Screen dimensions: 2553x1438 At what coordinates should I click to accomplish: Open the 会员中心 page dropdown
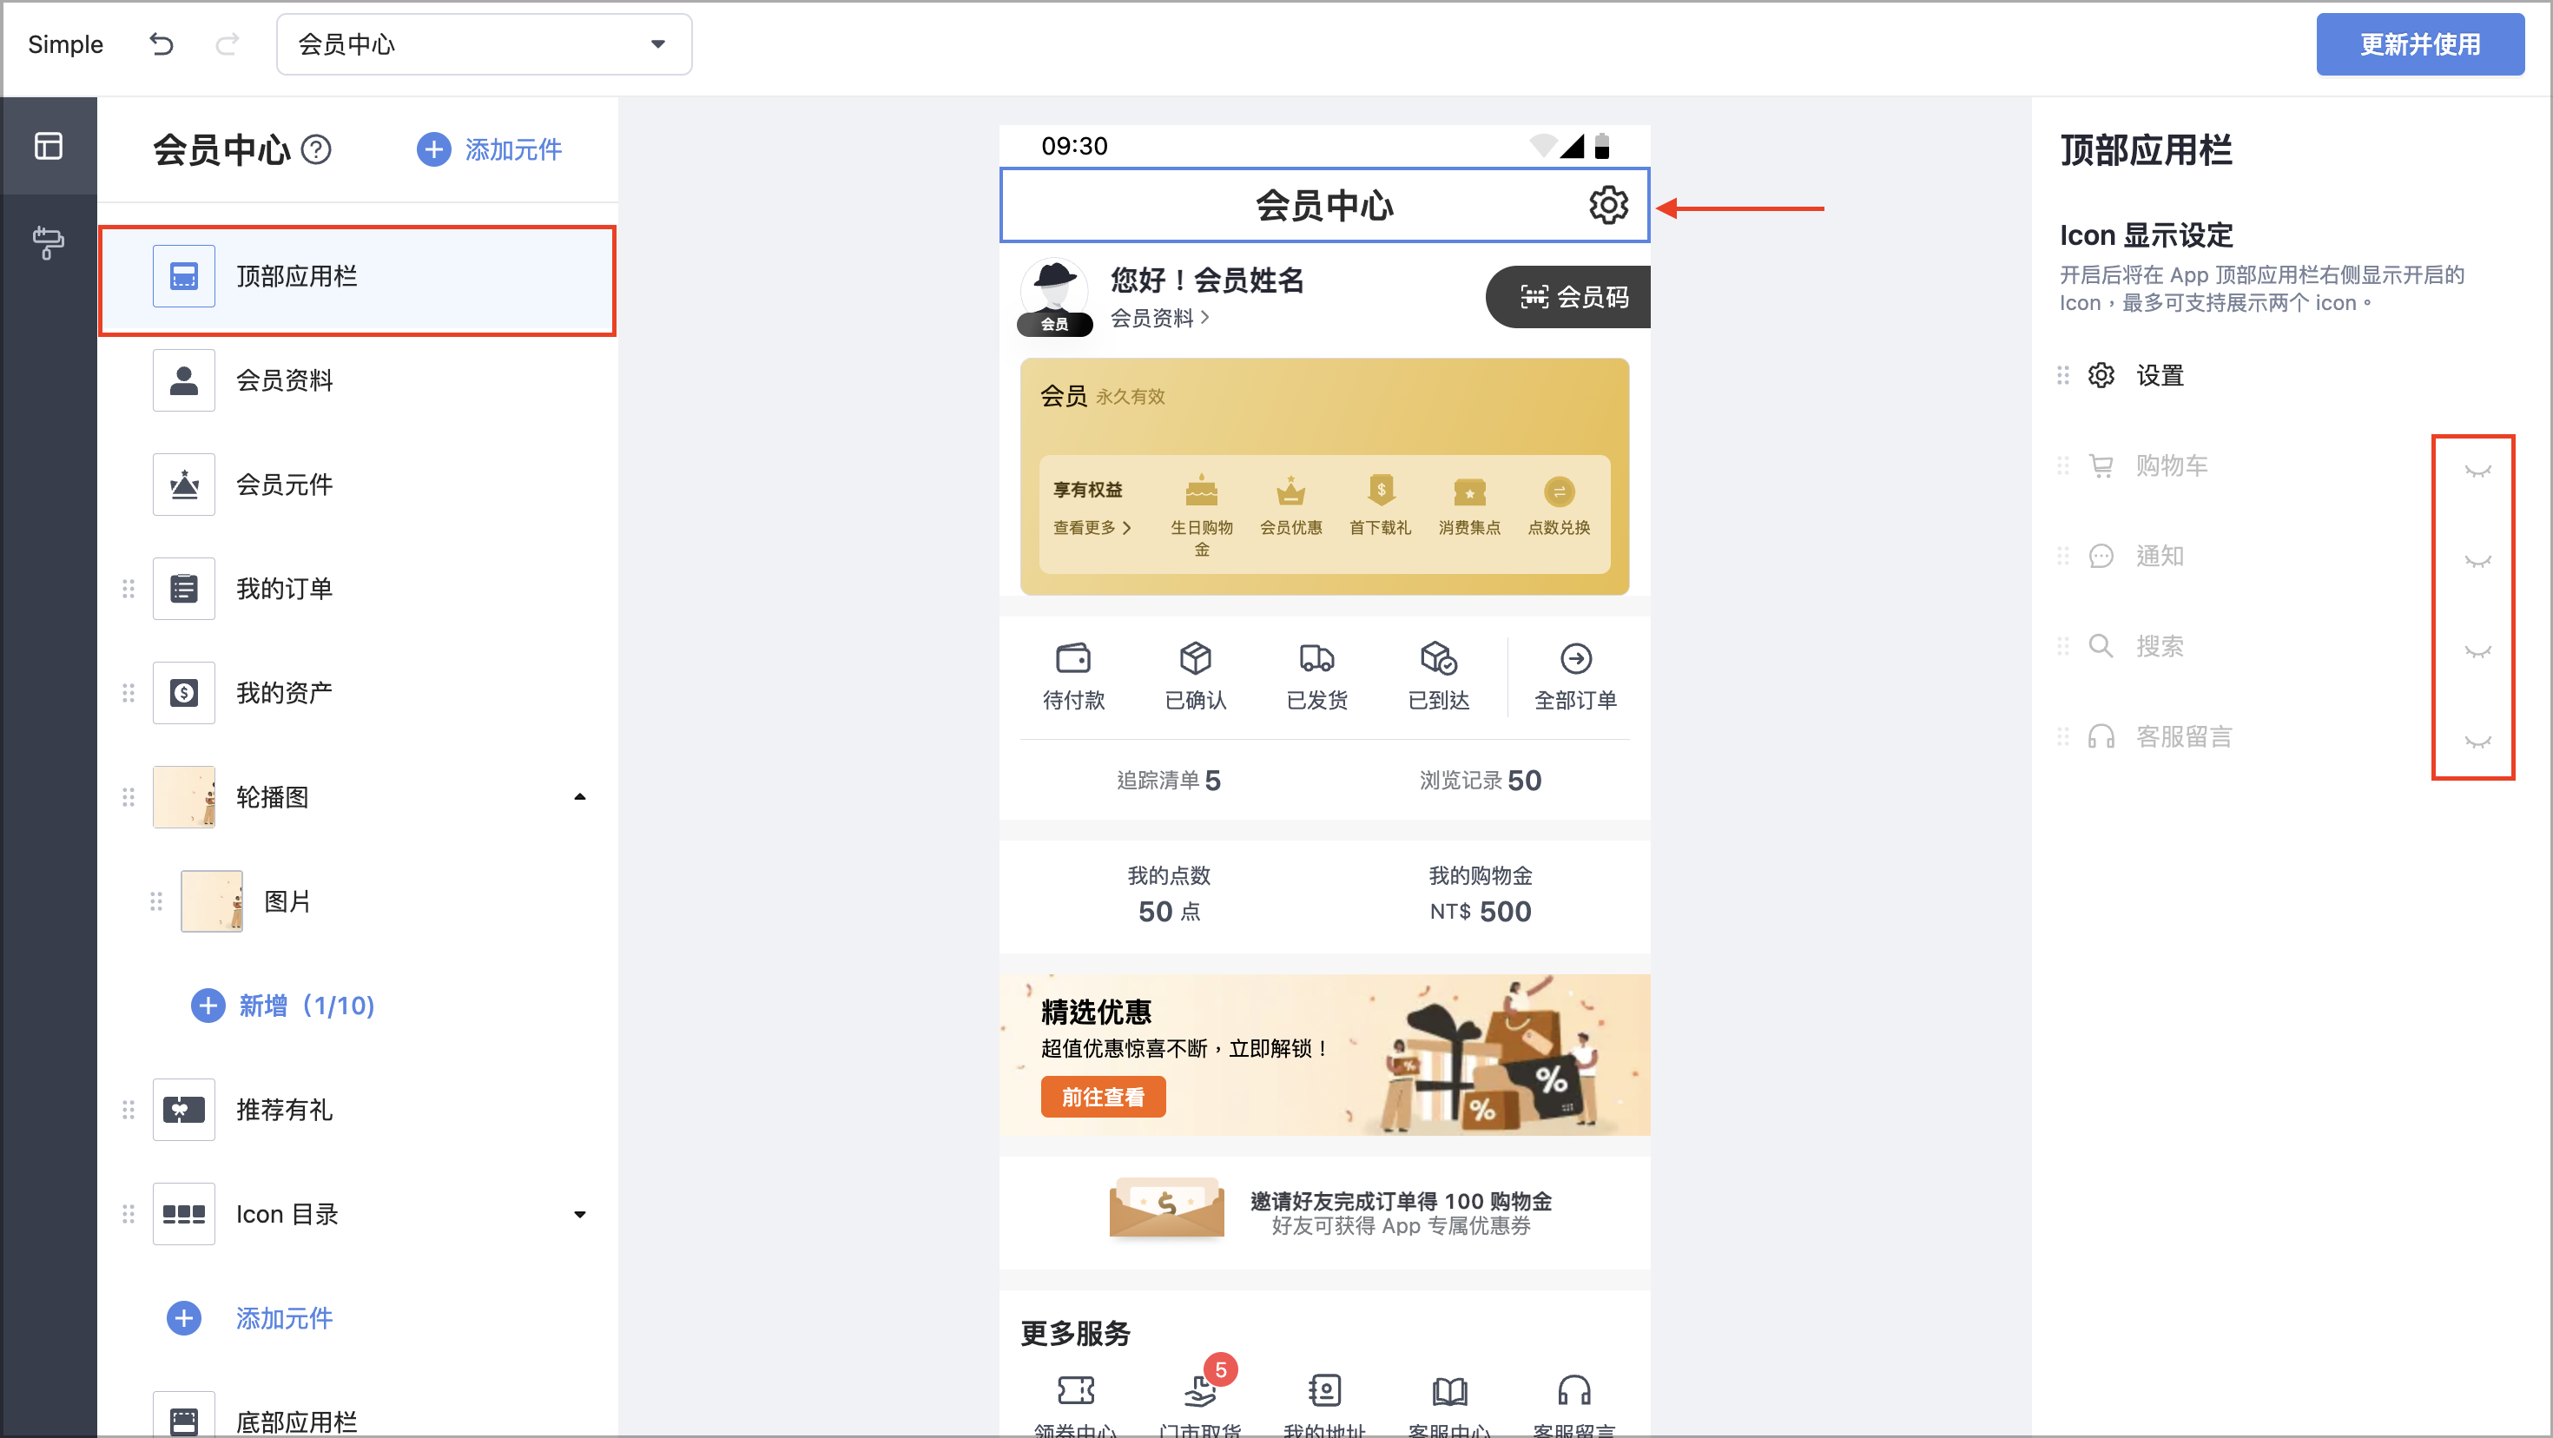[x=484, y=43]
